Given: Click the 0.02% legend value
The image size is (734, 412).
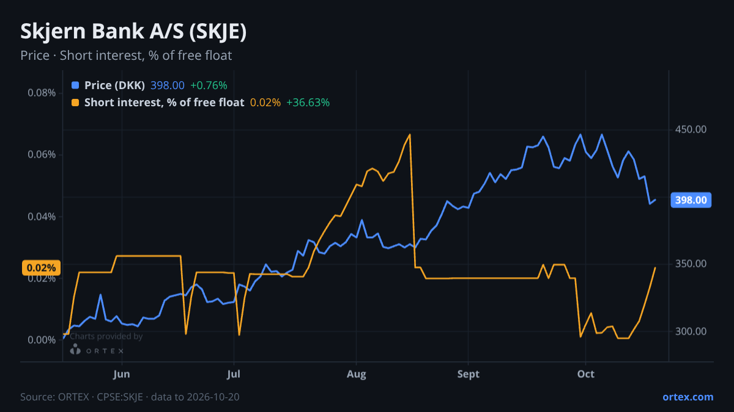Looking at the screenshot, I should [x=265, y=103].
